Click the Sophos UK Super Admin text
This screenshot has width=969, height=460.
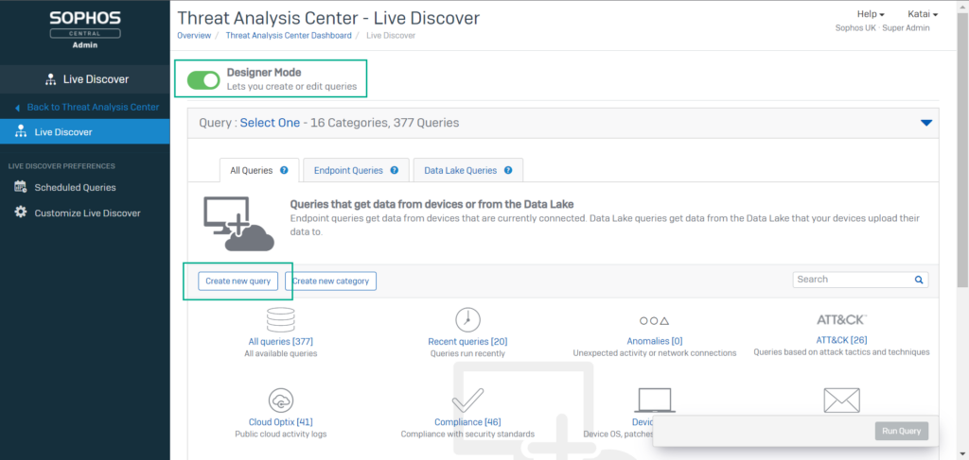tap(883, 27)
